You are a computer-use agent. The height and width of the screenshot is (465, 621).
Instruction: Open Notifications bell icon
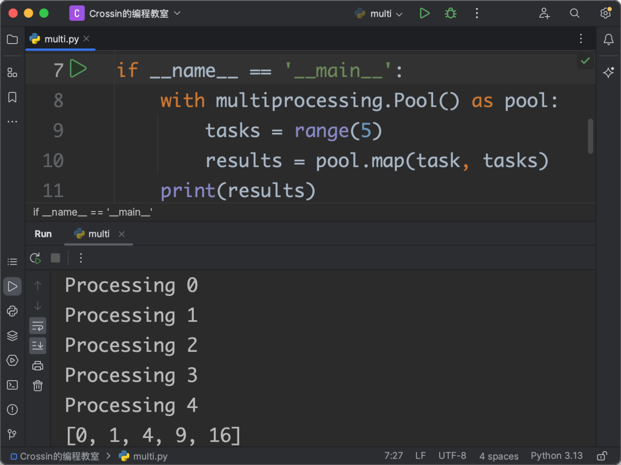pyautogui.click(x=609, y=39)
